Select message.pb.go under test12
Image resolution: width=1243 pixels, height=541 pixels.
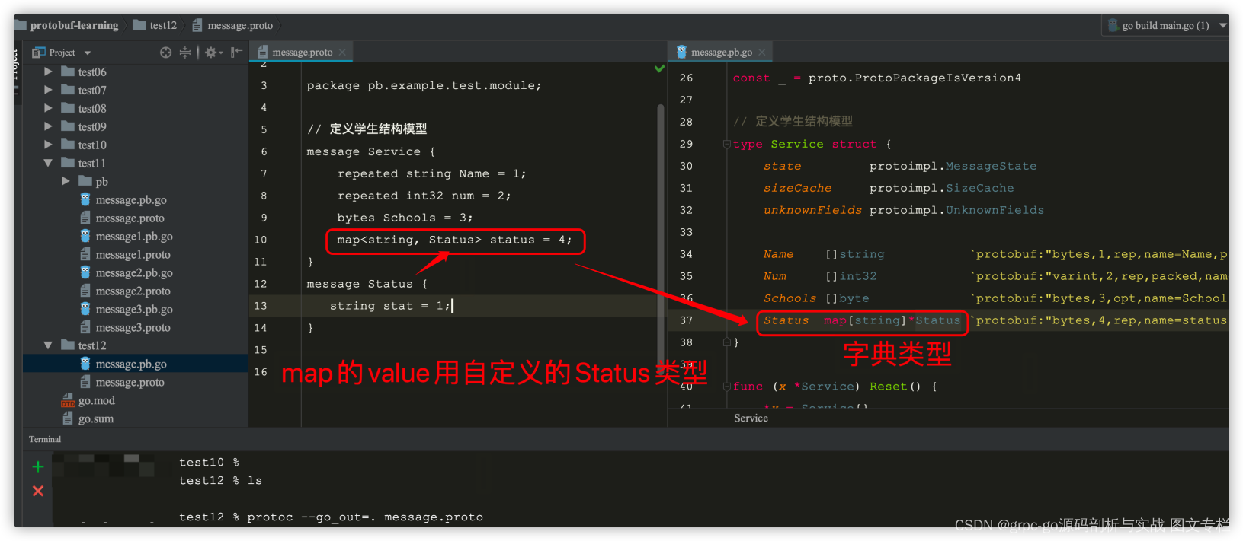(131, 364)
